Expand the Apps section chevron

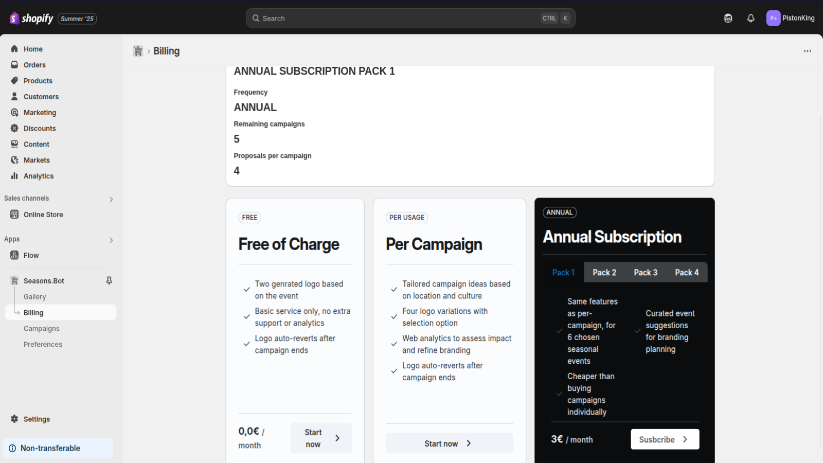tap(111, 240)
